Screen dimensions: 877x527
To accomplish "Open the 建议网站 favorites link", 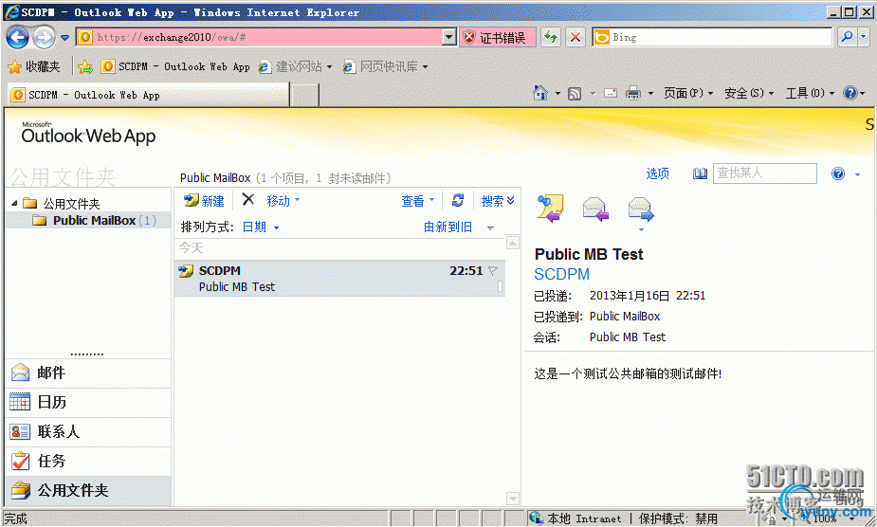I will (295, 66).
